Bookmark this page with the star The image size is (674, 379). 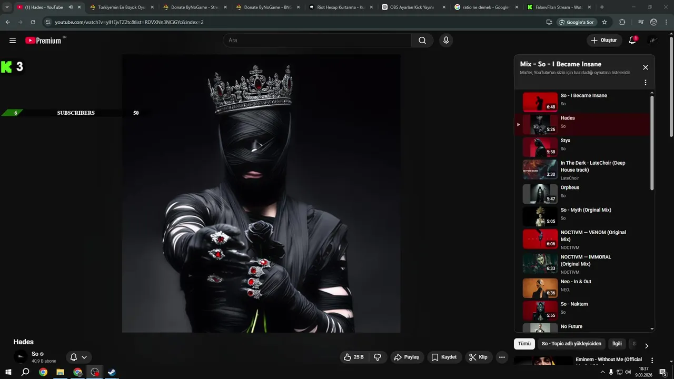point(604,22)
